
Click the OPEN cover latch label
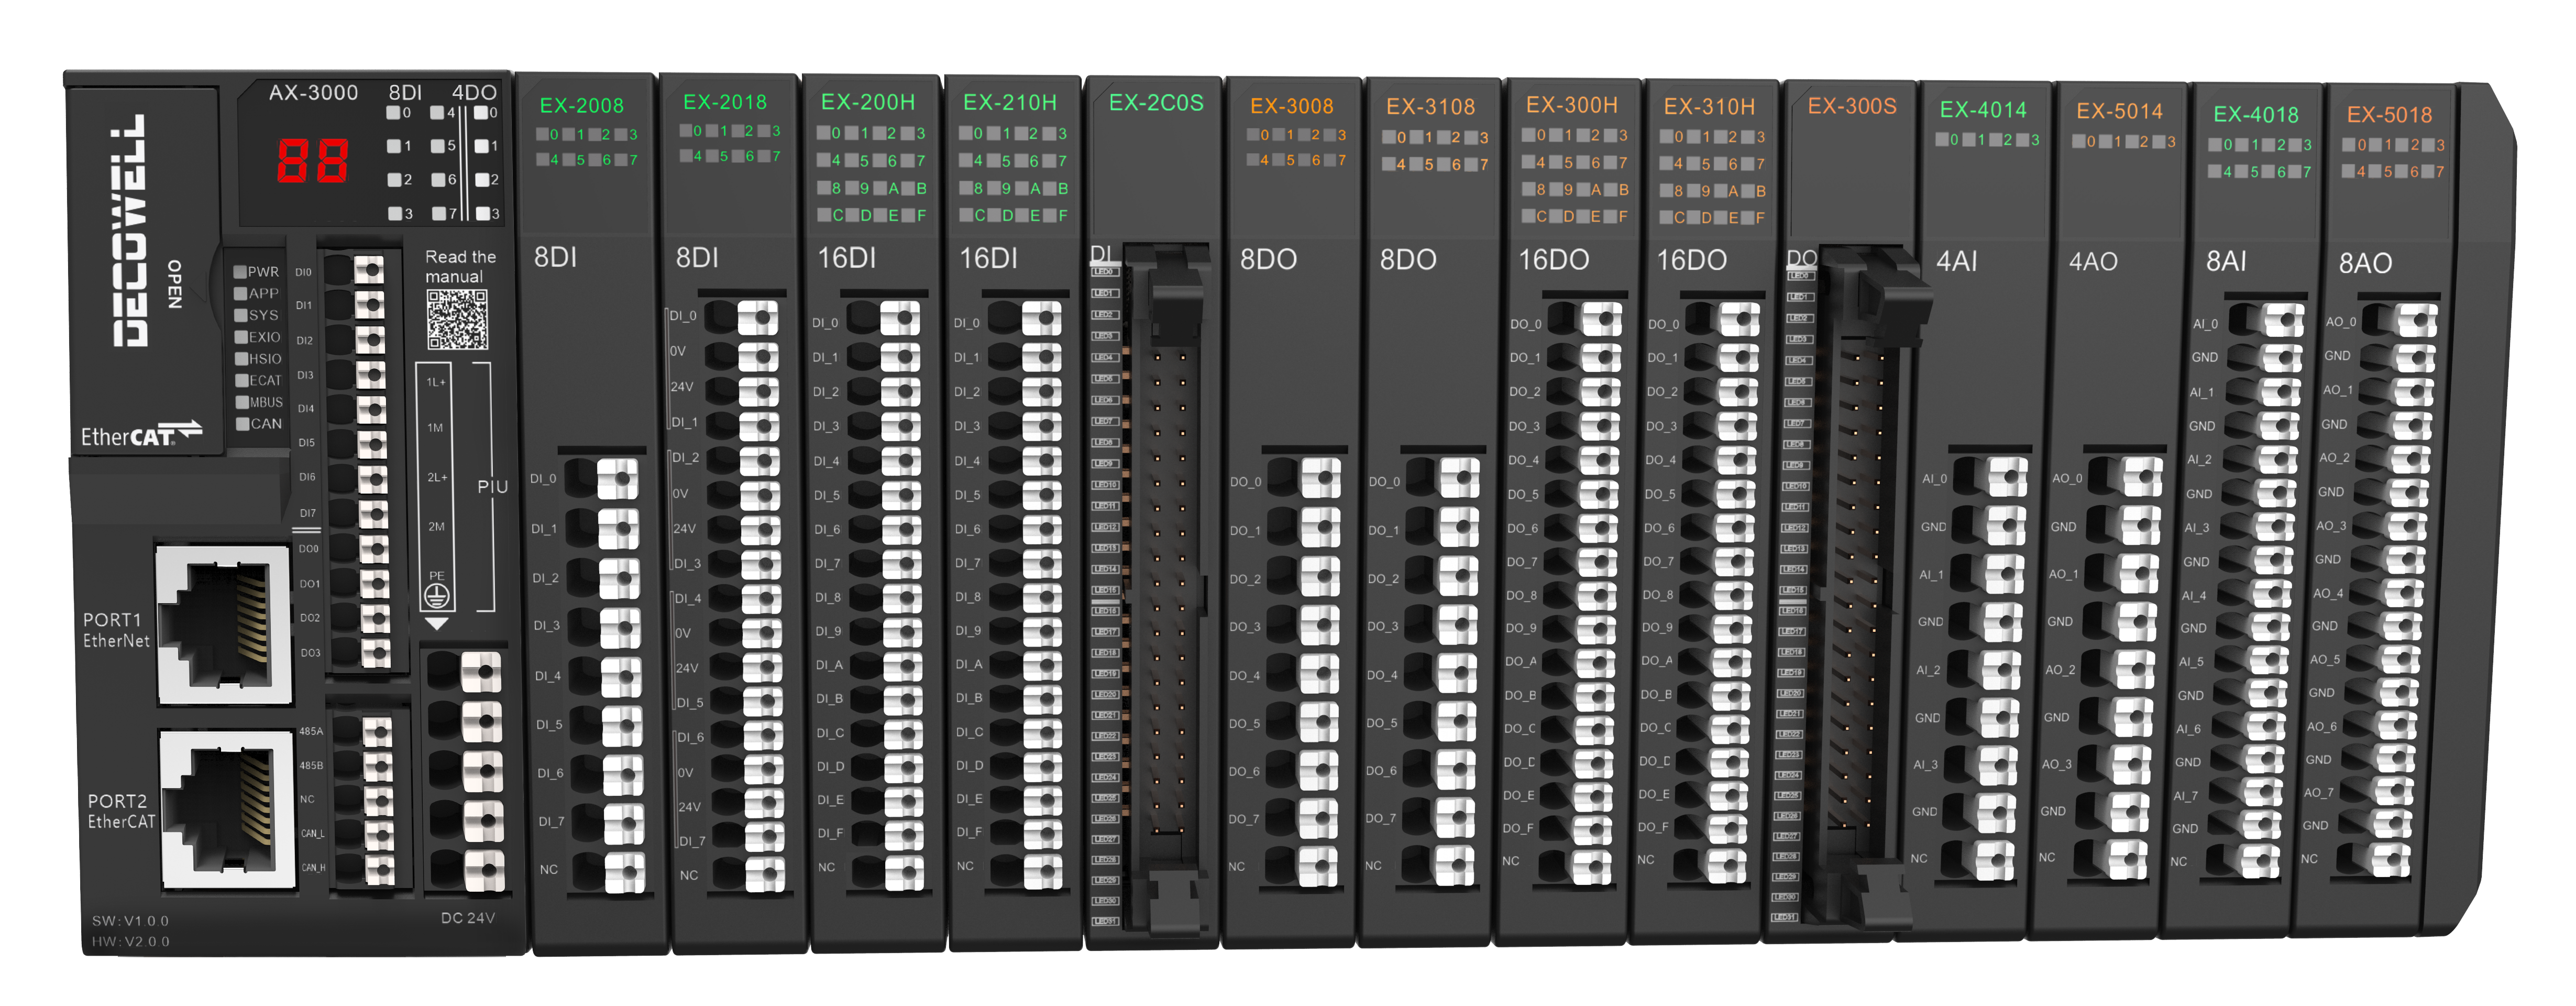pyautogui.click(x=175, y=284)
